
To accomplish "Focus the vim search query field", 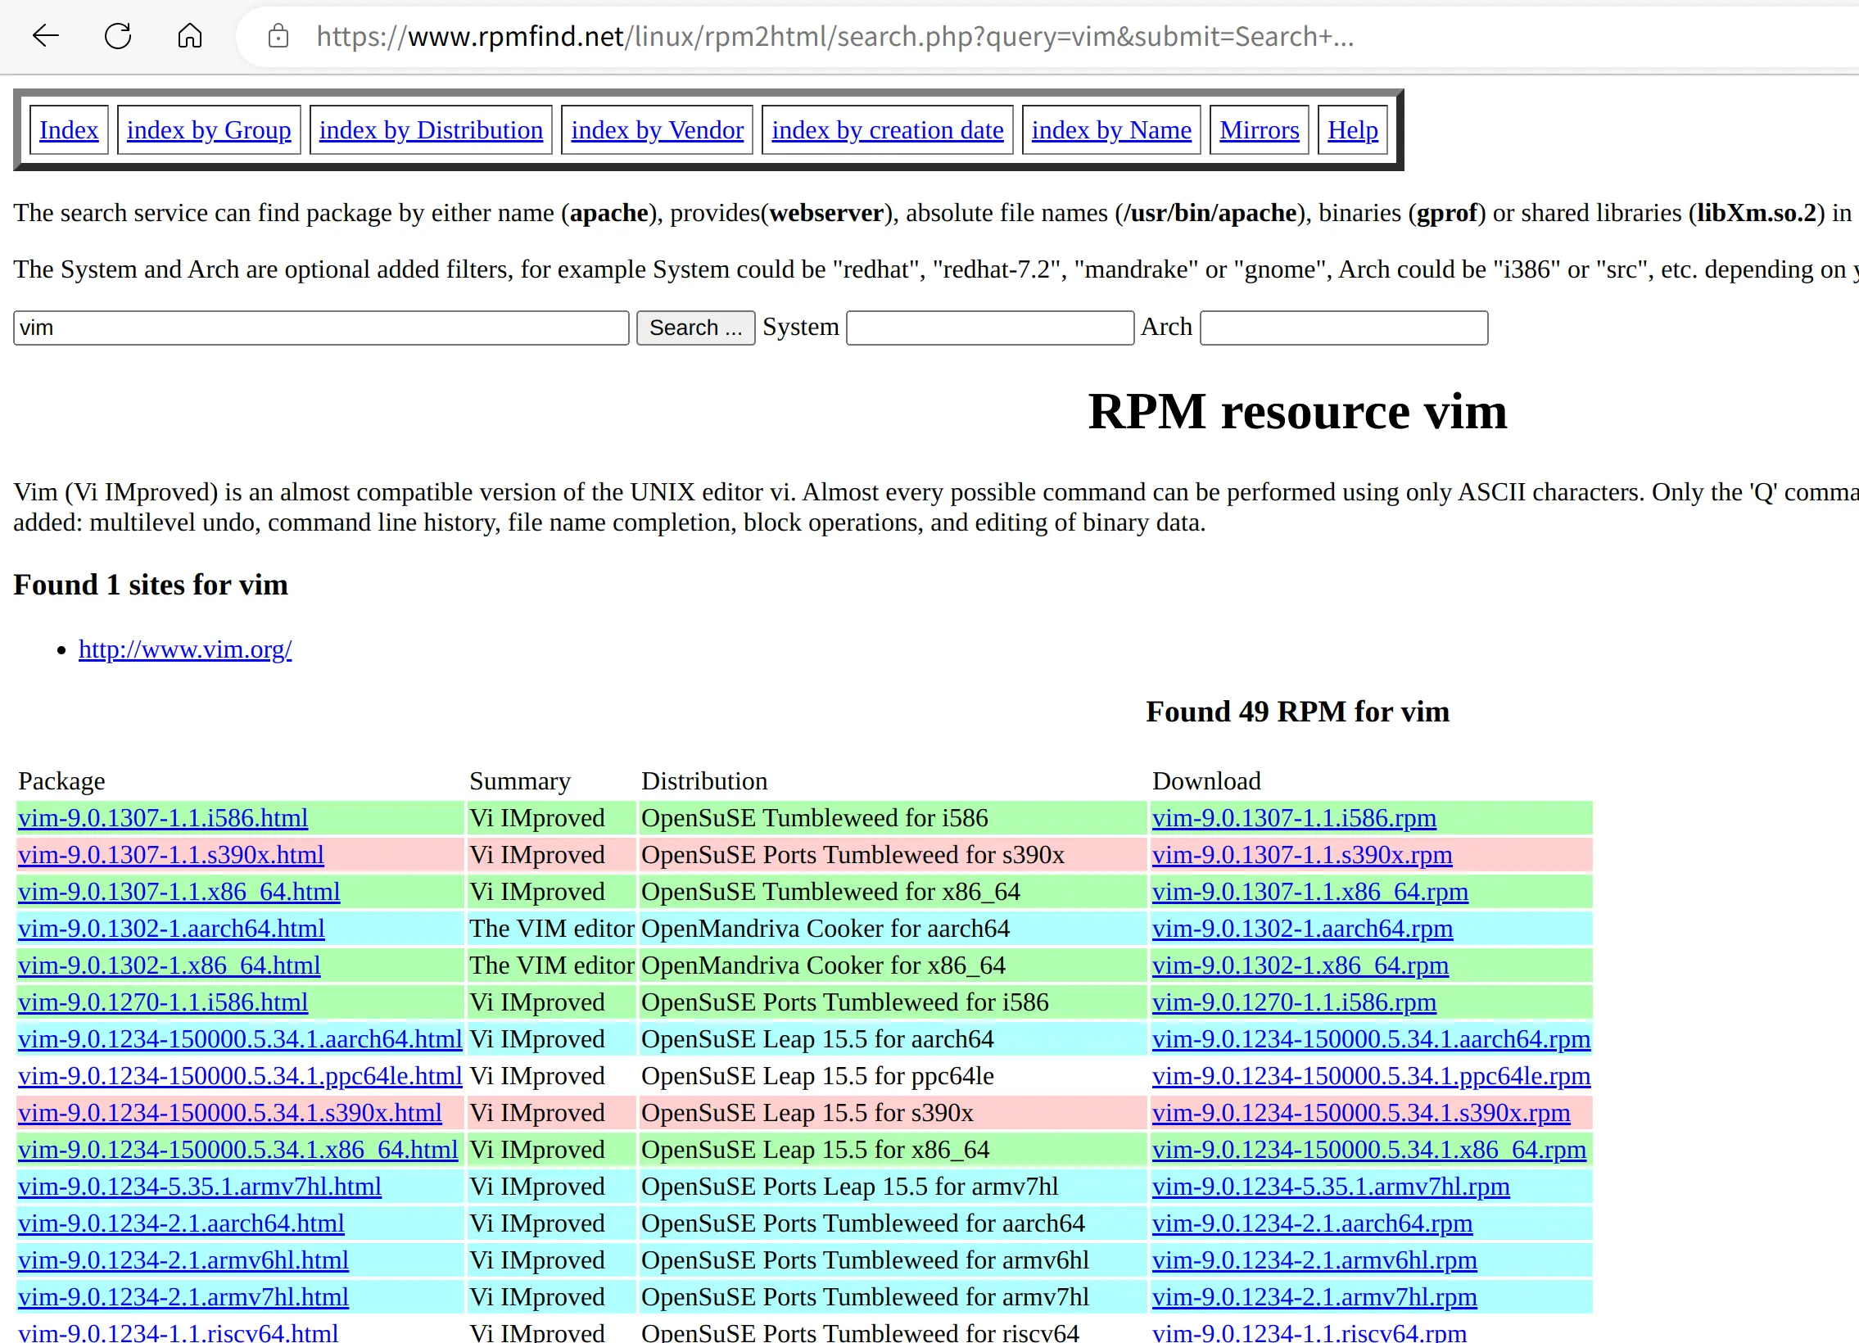I will pos(321,328).
